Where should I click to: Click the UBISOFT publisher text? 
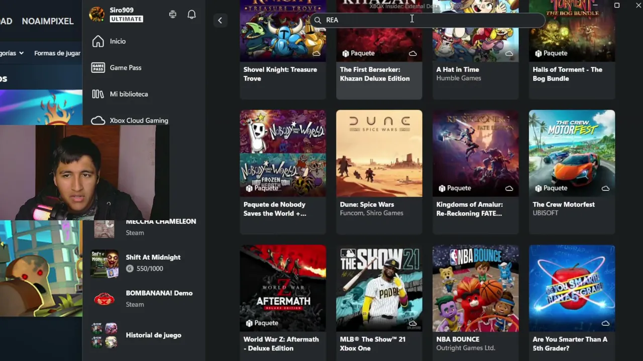pos(546,213)
